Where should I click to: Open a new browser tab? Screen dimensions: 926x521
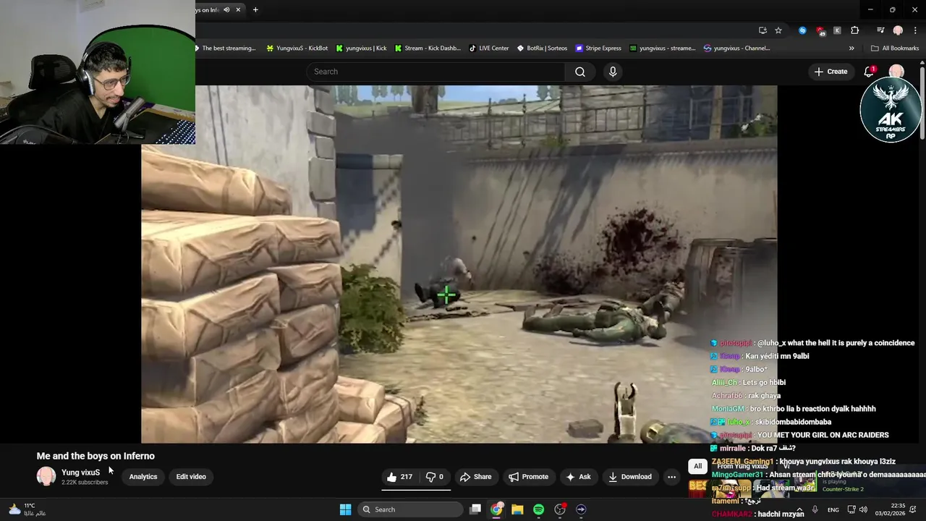(255, 9)
